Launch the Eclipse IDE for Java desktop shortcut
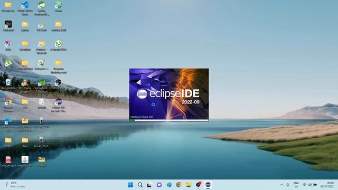This screenshot has width=338, height=190. [58, 105]
